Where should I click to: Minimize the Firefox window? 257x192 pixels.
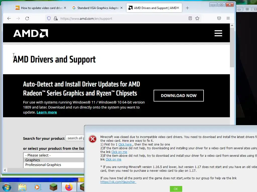[213, 5]
